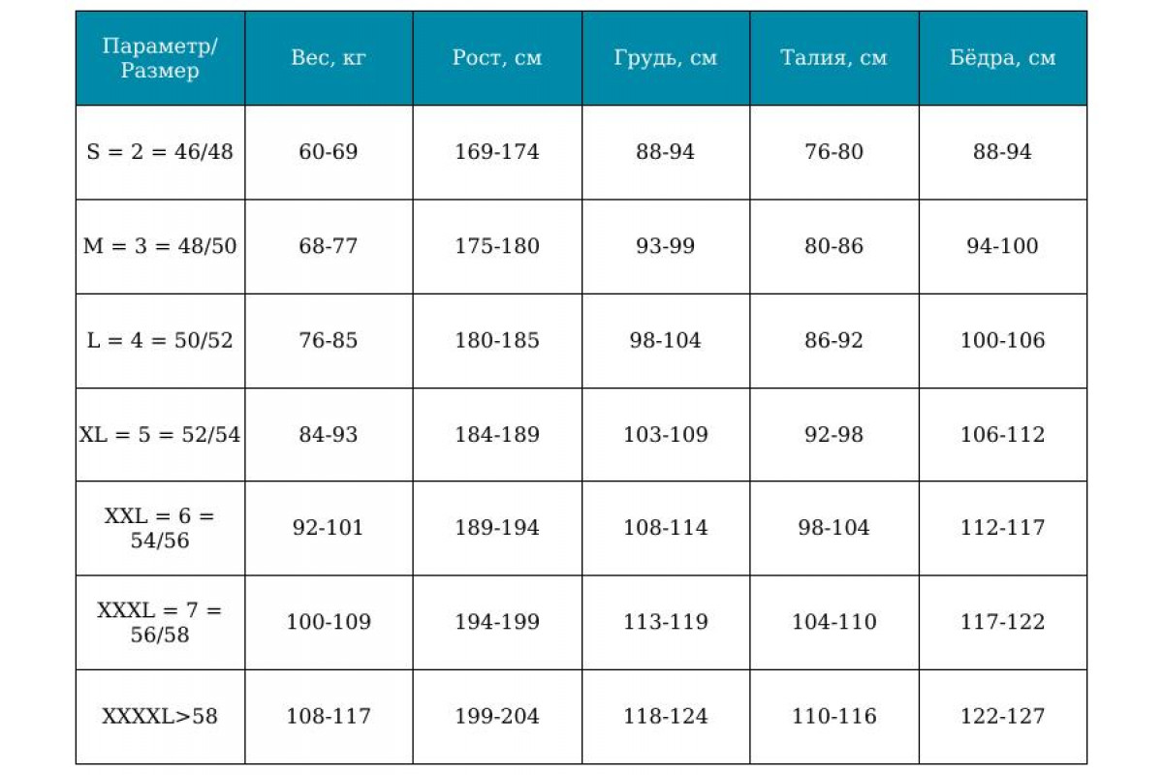Image resolution: width=1163 pixels, height=775 pixels.
Task: Select the hips value "112-117"
Action: (1003, 528)
